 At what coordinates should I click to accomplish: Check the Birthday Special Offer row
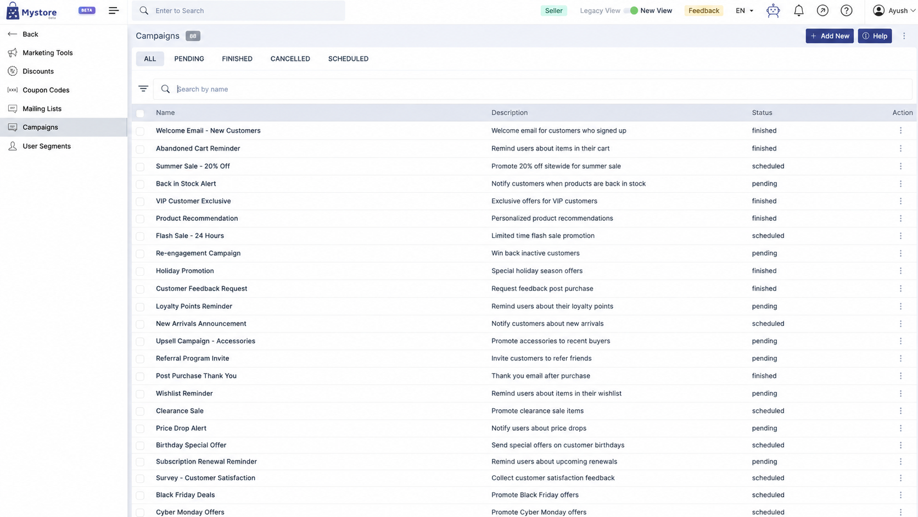coord(140,446)
